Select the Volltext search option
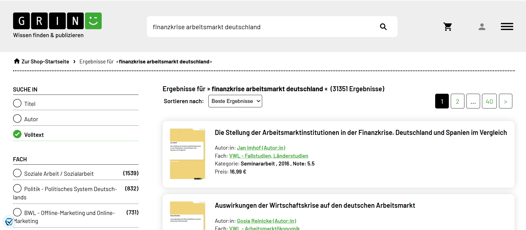This screenshot has width=526, height=230. point(17,134)
